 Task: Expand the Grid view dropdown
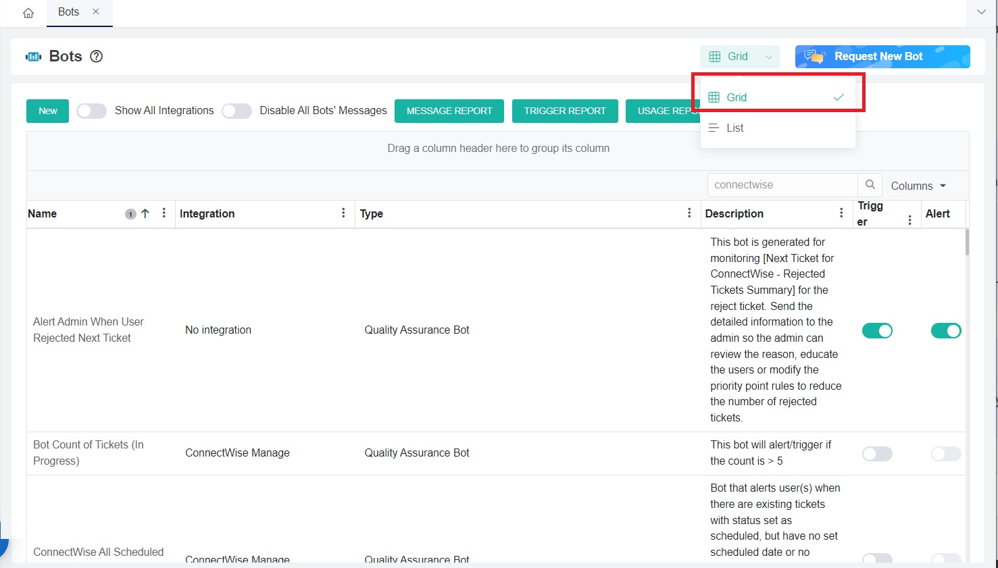click(739, 57)
